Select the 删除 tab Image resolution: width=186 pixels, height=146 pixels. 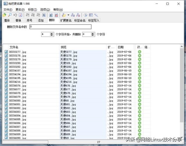pyautogui.click(x=52, y=20)
